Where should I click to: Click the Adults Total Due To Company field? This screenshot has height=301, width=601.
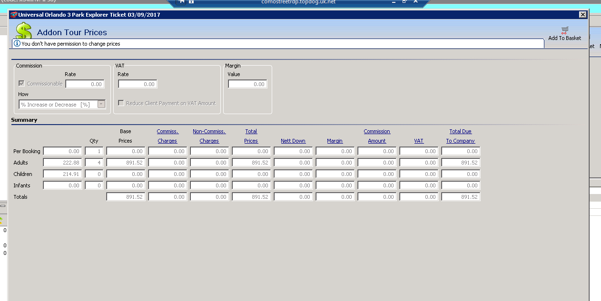tap(461, 163)
